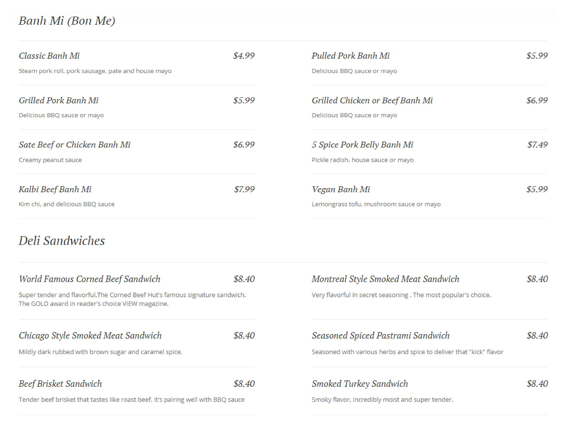Click the Creamy peanut sauce description
Image resolution: width=566 pixels, height=437 pixels.
point(50,160)
